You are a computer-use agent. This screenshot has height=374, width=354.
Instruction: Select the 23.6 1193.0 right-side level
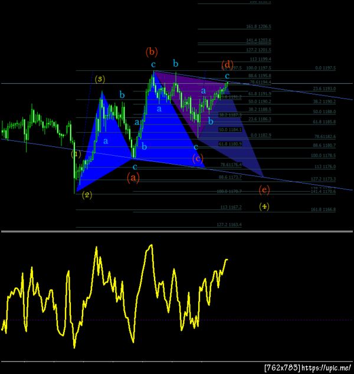324,88
